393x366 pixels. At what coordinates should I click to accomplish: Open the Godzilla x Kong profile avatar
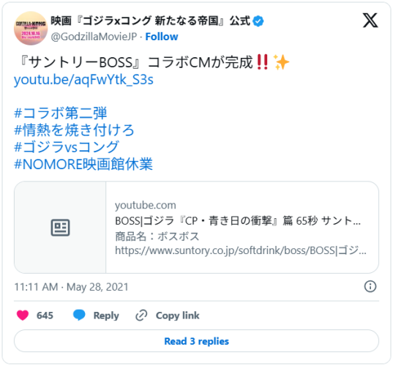(x=31, y=29)
